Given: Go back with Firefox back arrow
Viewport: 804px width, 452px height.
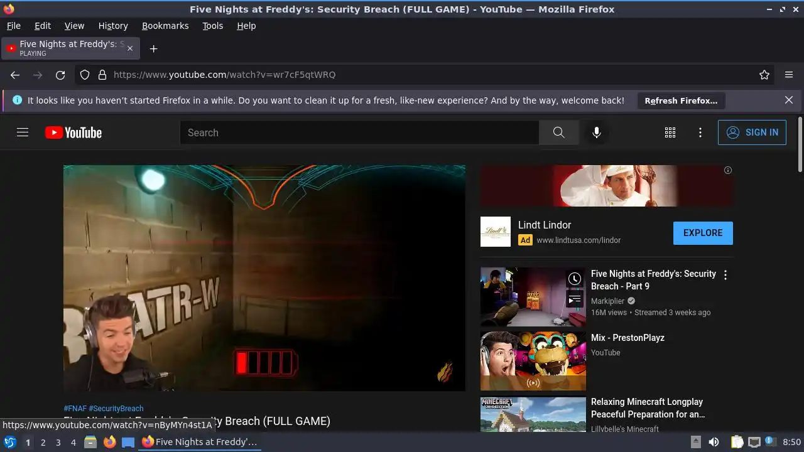Looking at the screenshot, I should [15, 75].
